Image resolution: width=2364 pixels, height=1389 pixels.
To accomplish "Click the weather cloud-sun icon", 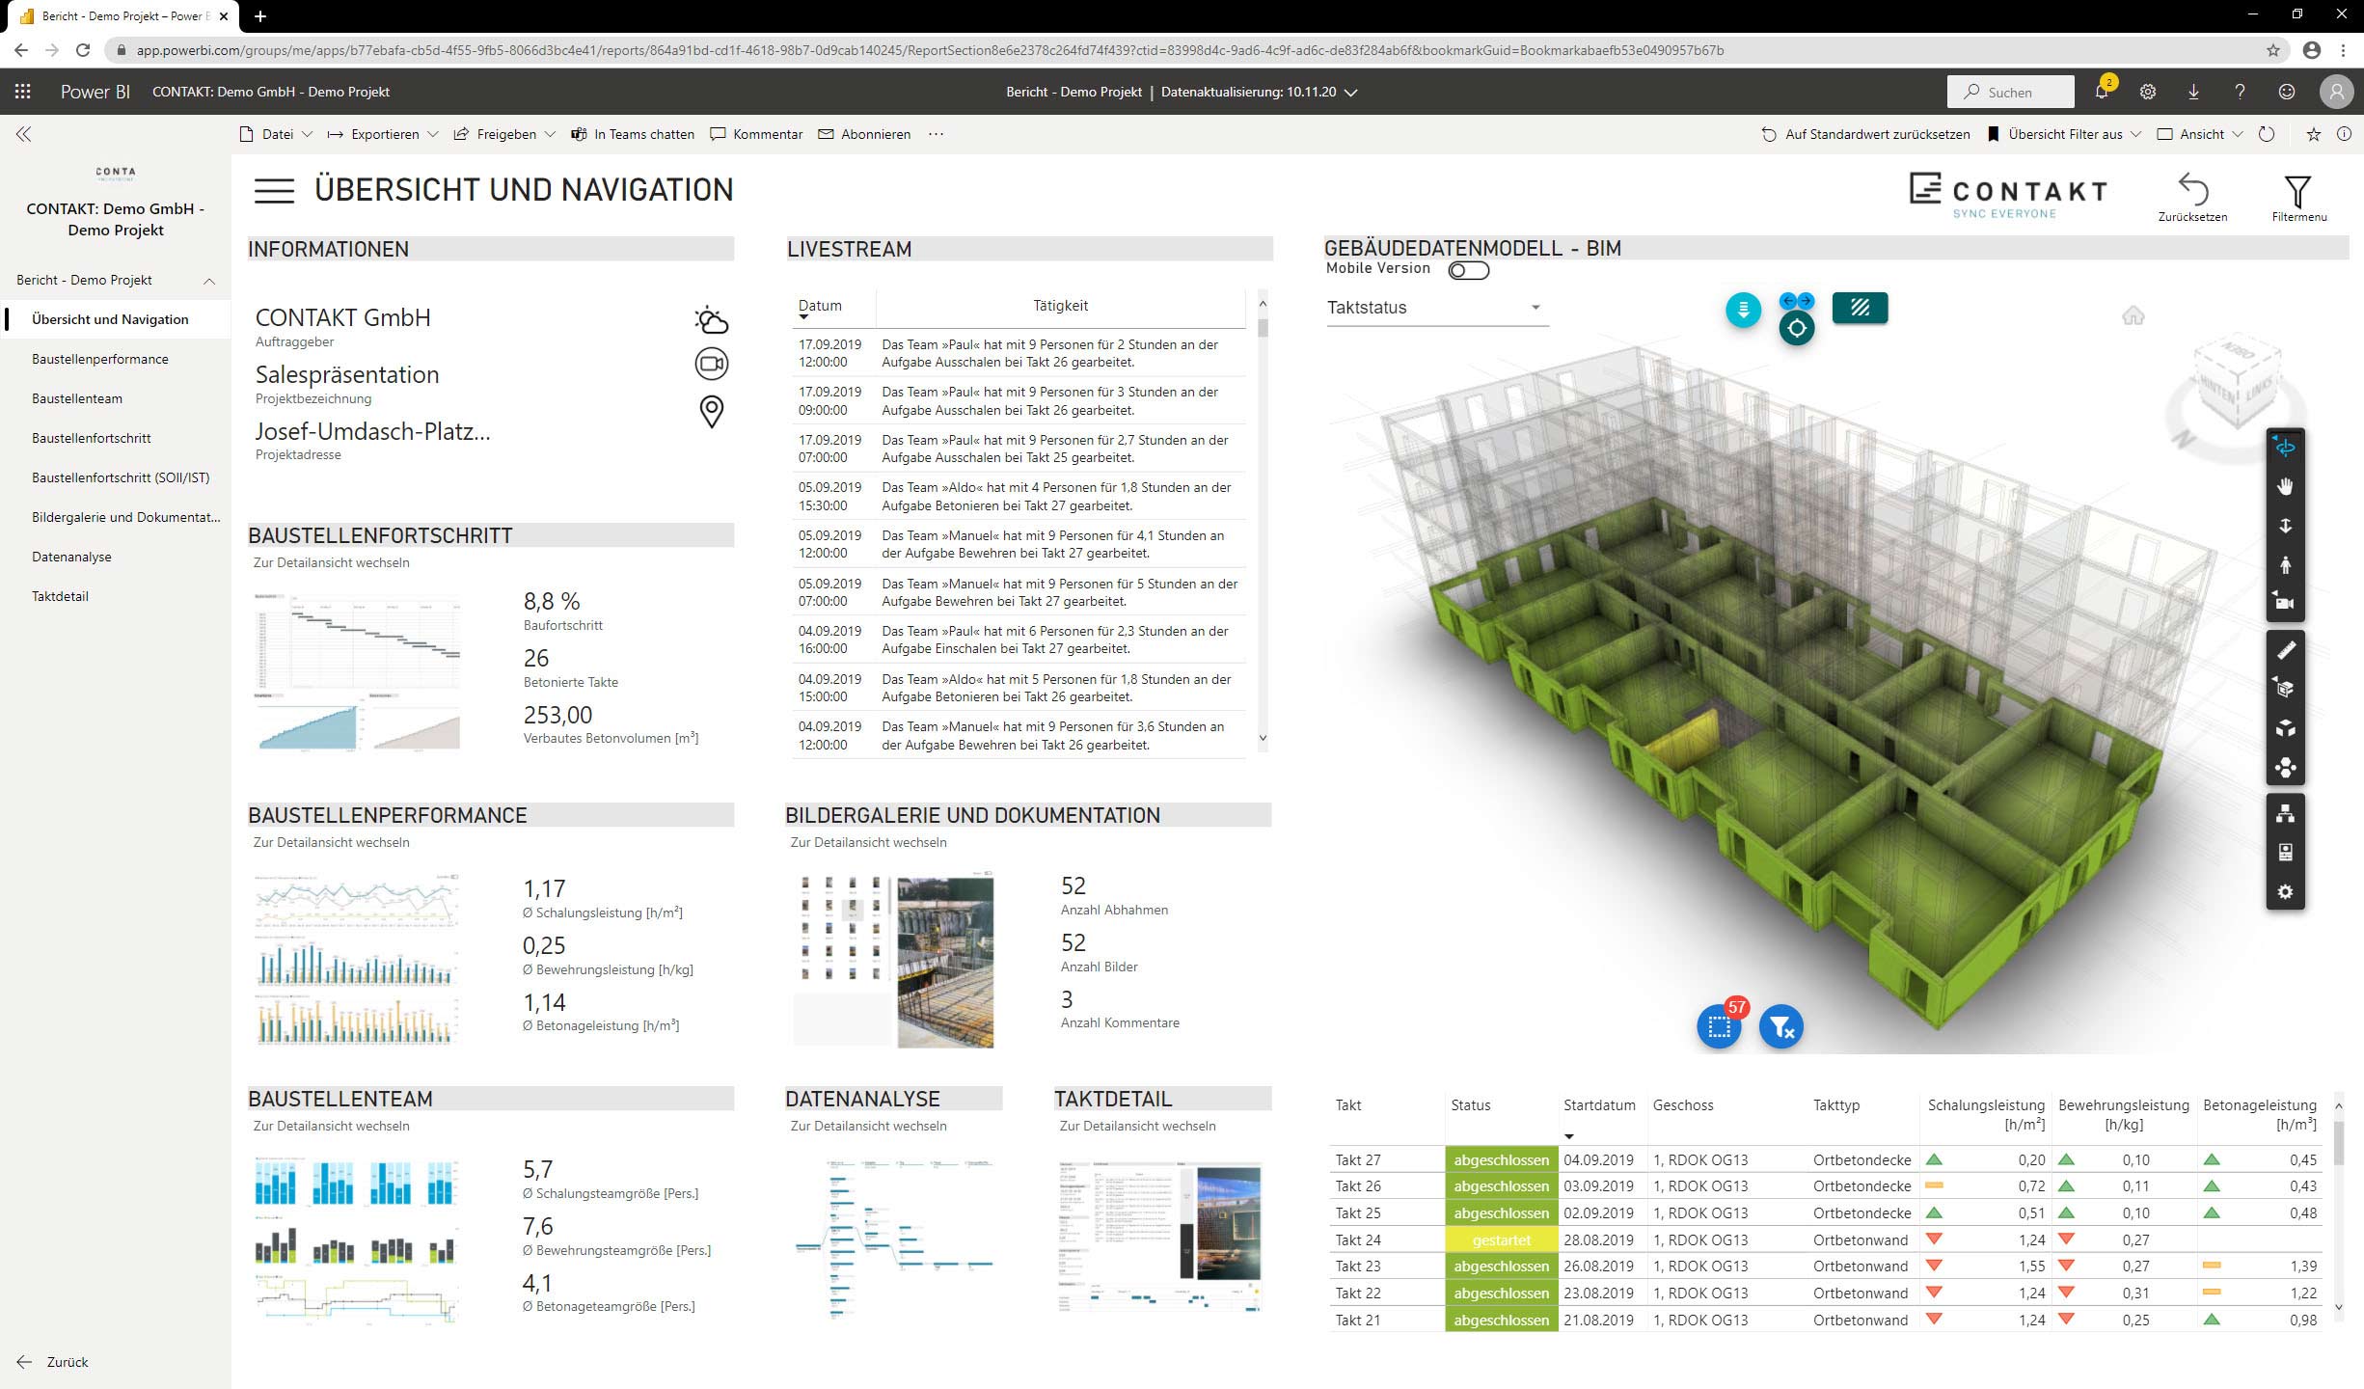I will click(711, 319).
